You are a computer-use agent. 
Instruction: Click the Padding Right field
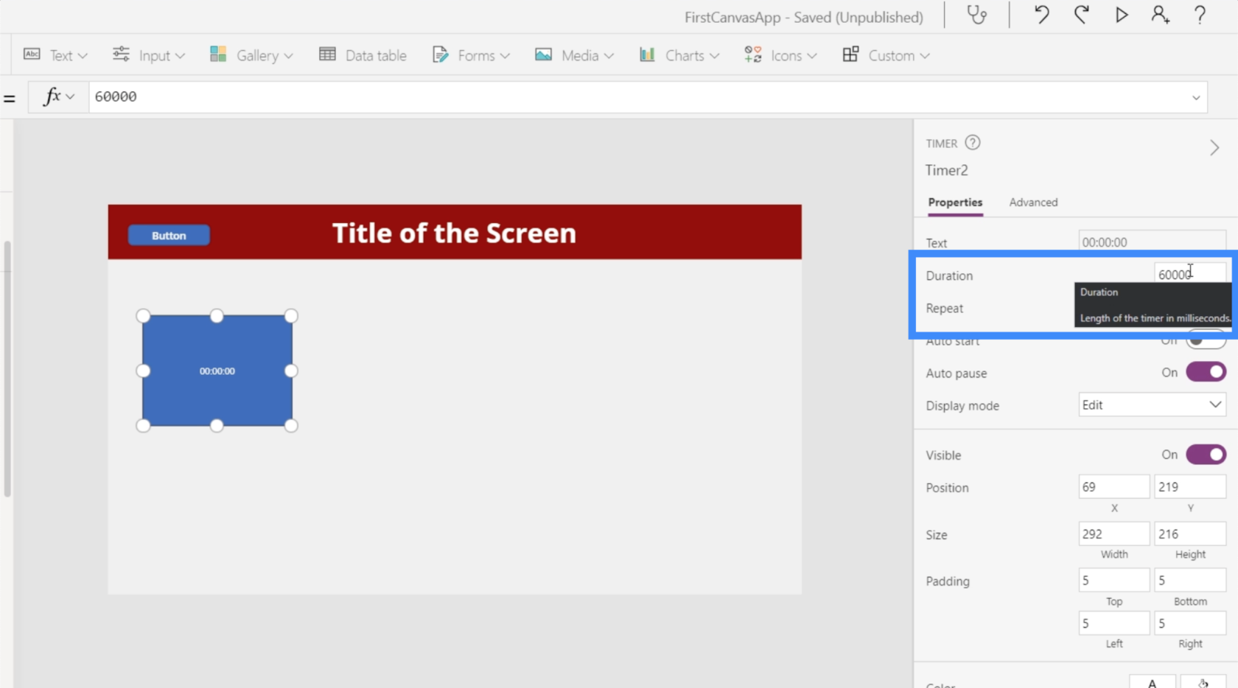[x=1189, y=623]
